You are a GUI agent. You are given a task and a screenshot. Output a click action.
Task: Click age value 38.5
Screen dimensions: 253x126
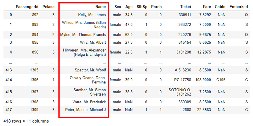tap(129, 92)
